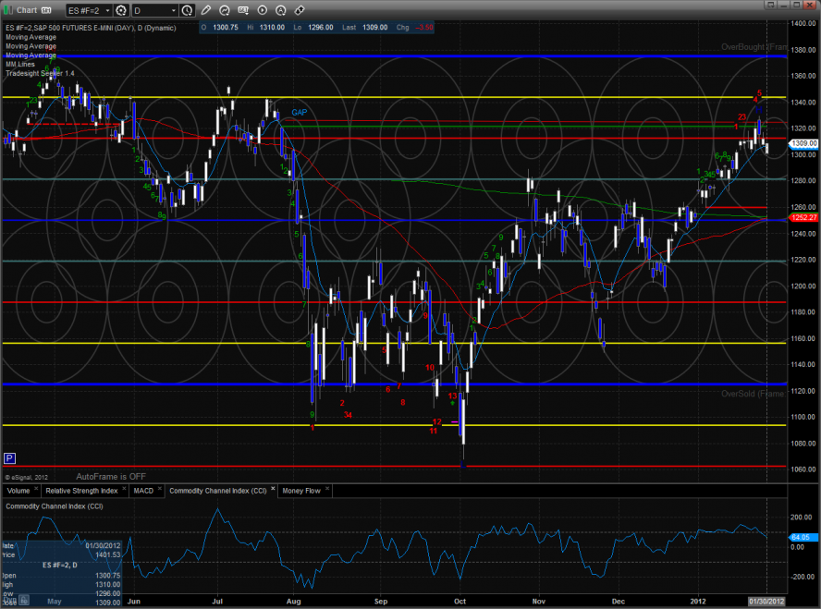Open the ES #F=2 symbol dropdown
This screenshot has width=821, height=609.
[x=90, y=10]
